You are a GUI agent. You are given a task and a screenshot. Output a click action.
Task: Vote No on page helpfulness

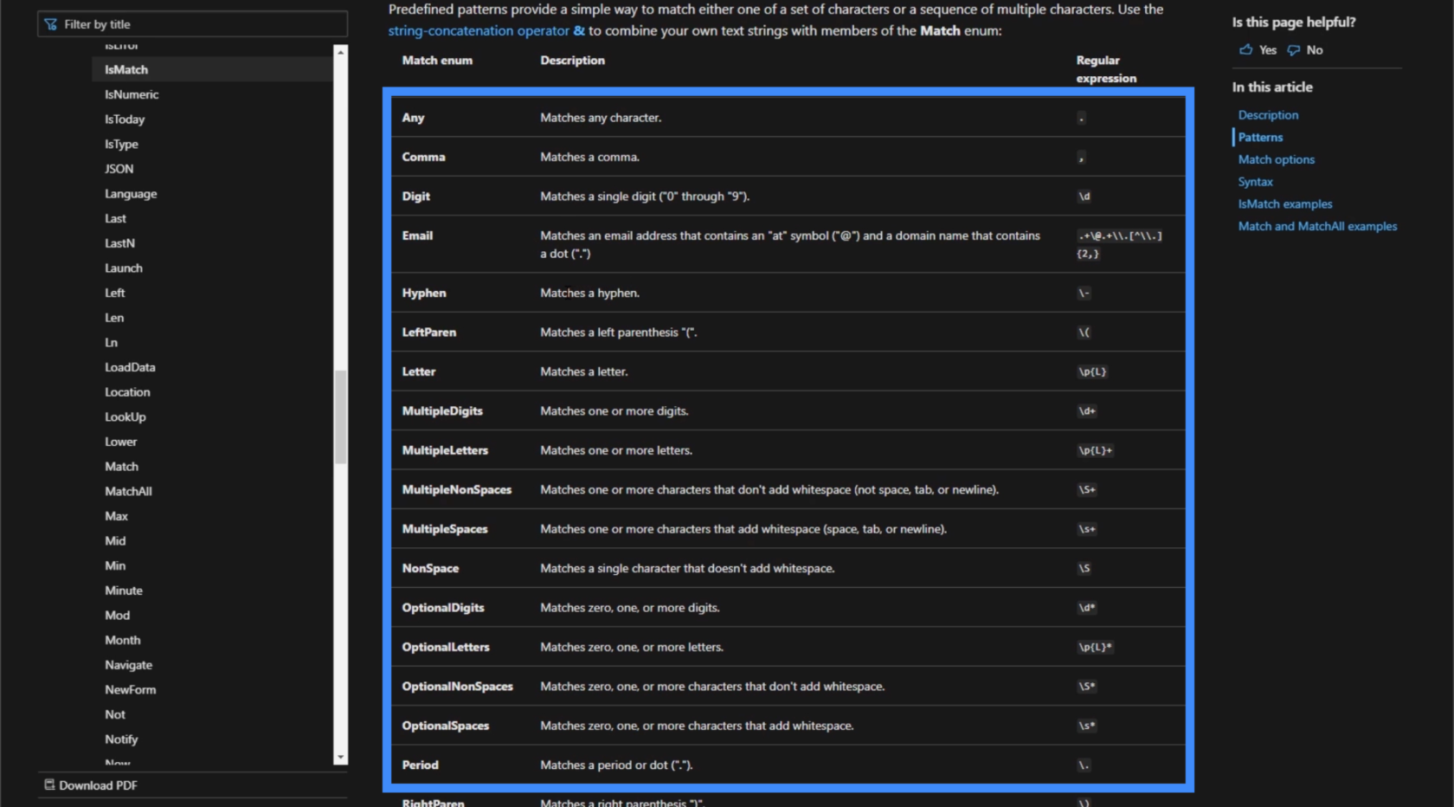[x=1305, y=50]
